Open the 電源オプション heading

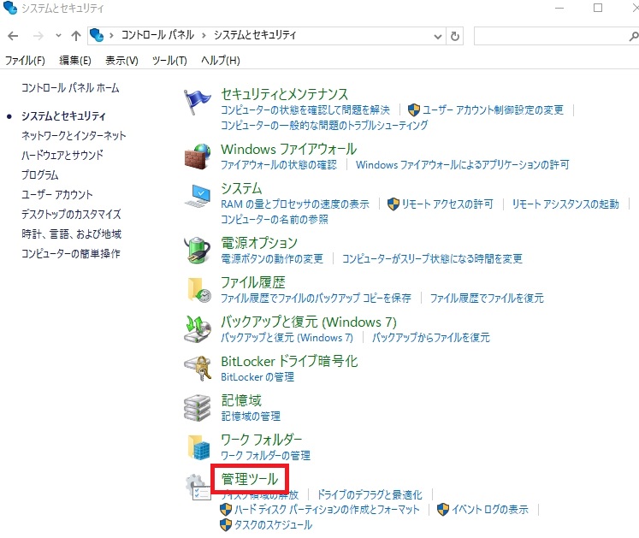tap(259, 243)
